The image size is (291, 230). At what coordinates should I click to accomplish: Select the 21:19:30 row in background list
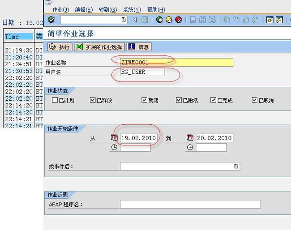coord(23,50)
